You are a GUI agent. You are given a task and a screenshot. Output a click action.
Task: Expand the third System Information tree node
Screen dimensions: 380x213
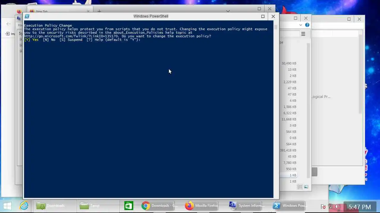click(x=21, y=51)
